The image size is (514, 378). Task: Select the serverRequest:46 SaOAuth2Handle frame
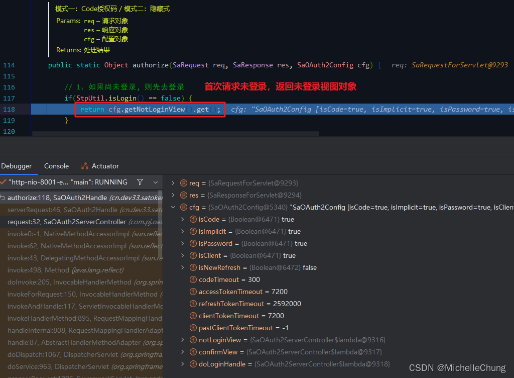coord(81,210)
